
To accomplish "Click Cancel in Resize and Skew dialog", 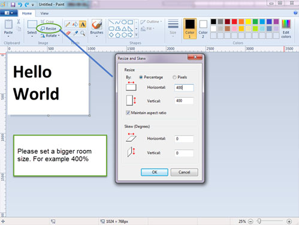I will pyautogui.click(x=184, y=172).
